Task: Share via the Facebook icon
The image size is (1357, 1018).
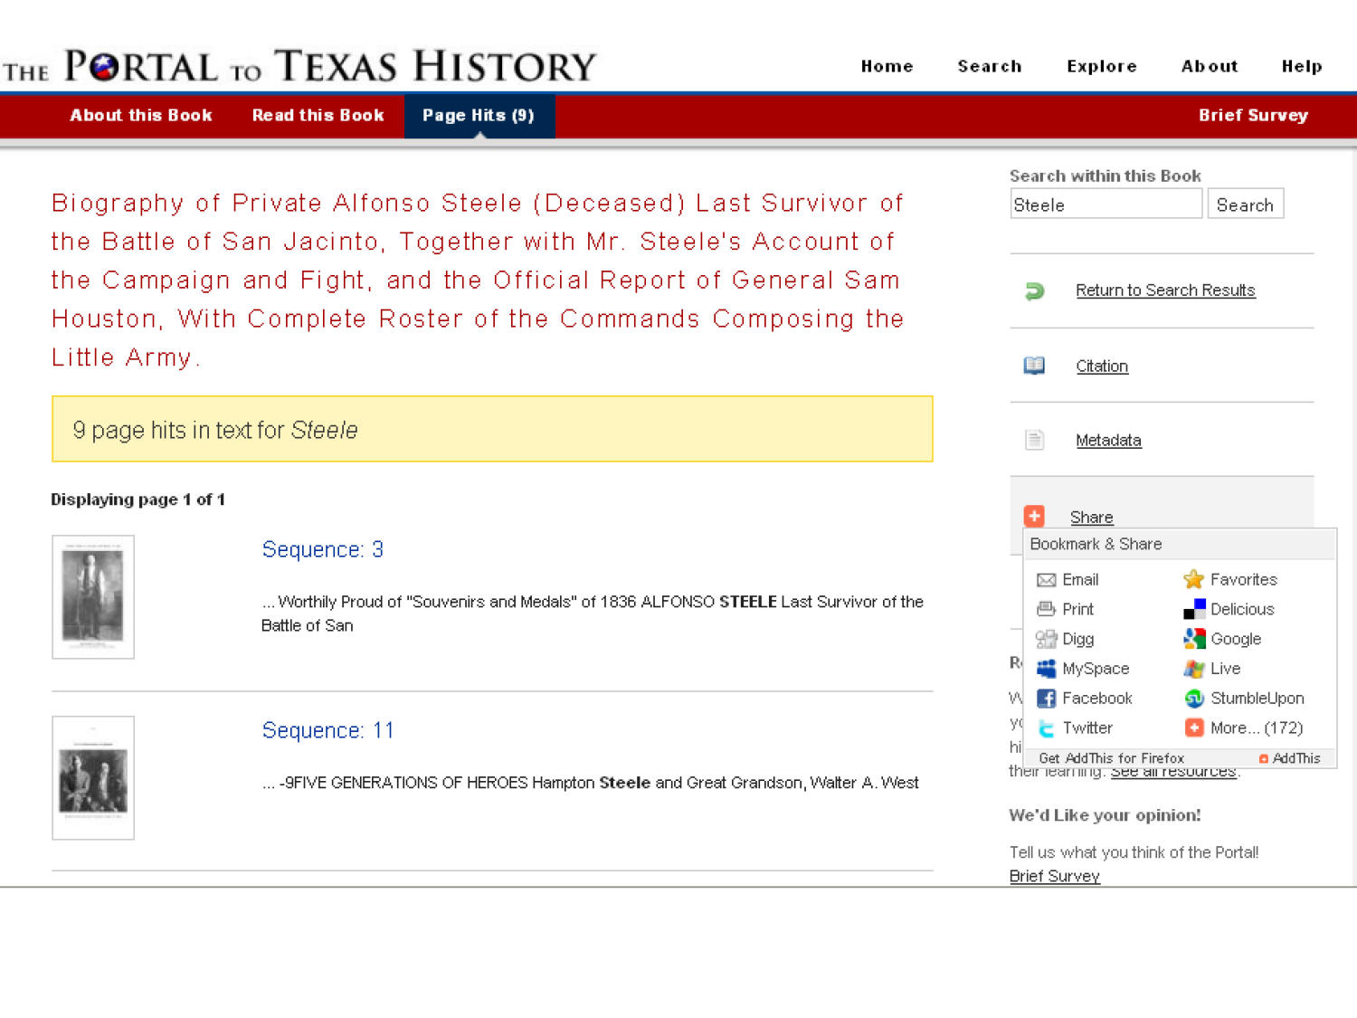Action: click(1047, 698)
